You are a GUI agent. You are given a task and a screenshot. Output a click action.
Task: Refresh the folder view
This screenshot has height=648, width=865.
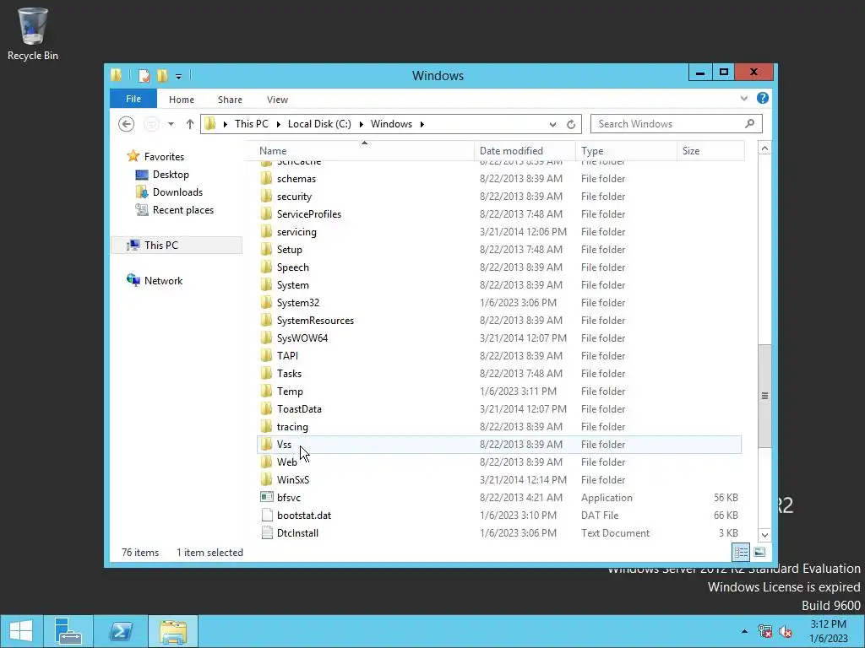571,125
